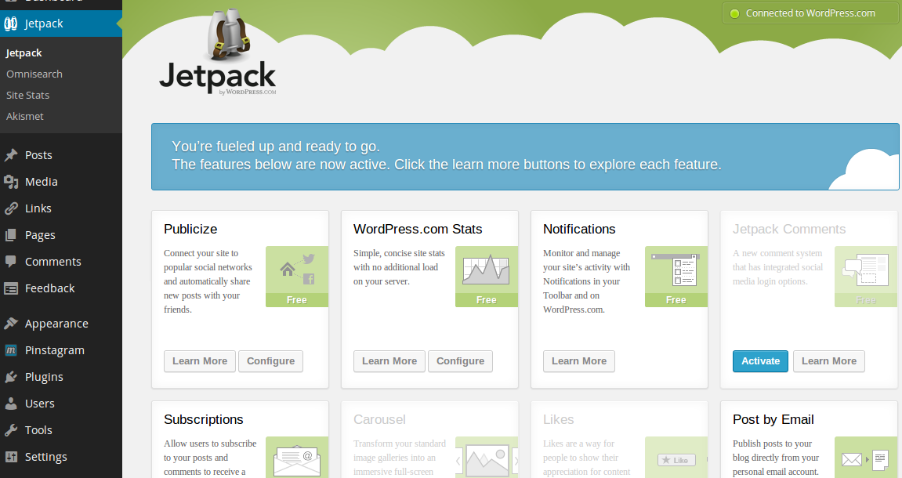Click the Posts pushpin icon
Image resolution: width=902 pixels, height=478 pixels.
(x=11, y=155)
